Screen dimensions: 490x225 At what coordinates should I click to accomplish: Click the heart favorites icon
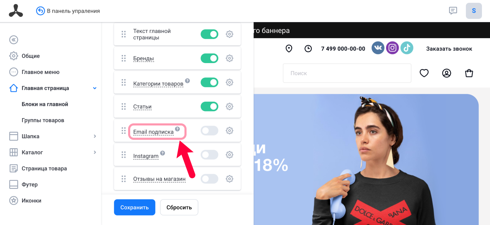pyautogui.click(x=424, y=73)
